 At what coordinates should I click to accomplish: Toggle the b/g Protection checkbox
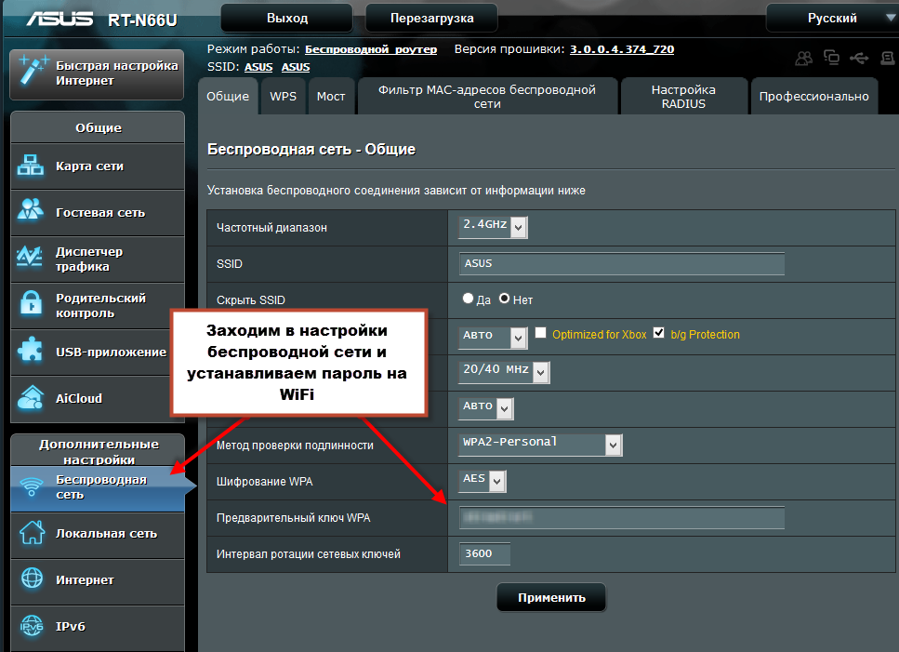pyautogui.click(x=659, y=333)
